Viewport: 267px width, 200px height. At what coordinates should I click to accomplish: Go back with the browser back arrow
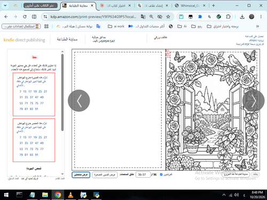(6, 17)
